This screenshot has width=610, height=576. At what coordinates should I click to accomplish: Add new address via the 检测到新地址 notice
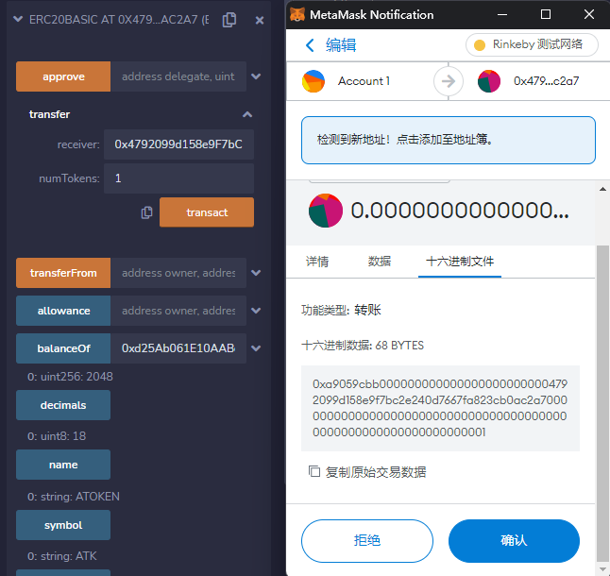pyautogui.click(x=449, y=140)
